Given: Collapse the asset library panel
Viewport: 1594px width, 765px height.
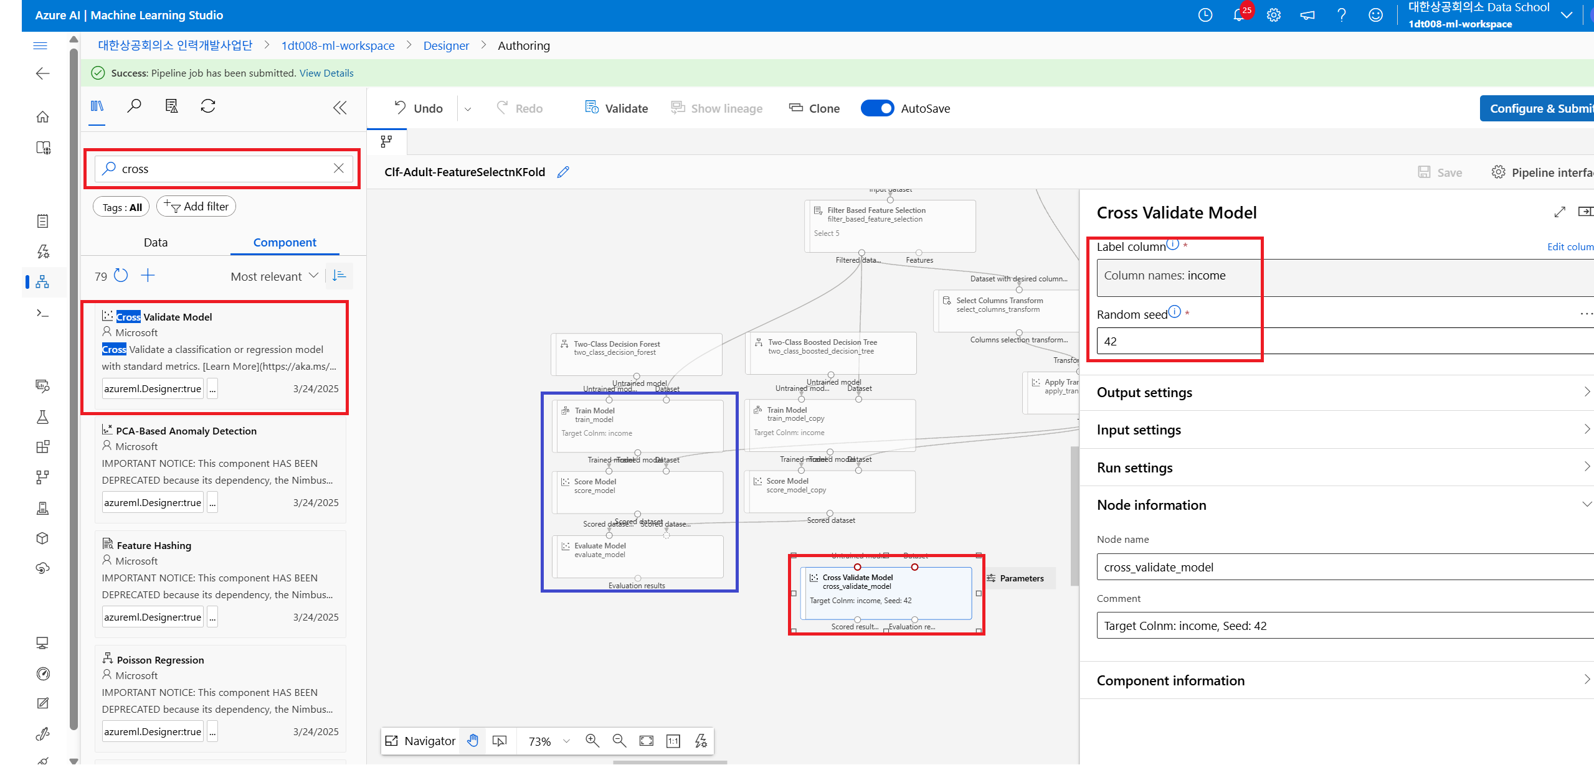Looking at the screenshot, I should pyautogui.click(x=339, y=108).
